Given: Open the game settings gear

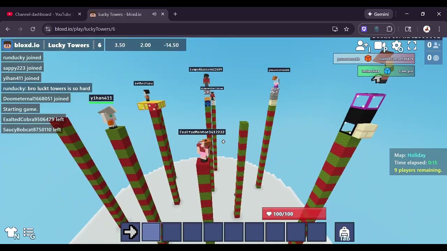Looking at the screenshot, I should [x=397, y=46].
